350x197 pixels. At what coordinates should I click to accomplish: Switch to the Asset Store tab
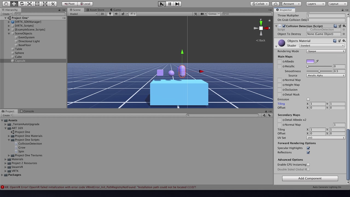point(95,10)
